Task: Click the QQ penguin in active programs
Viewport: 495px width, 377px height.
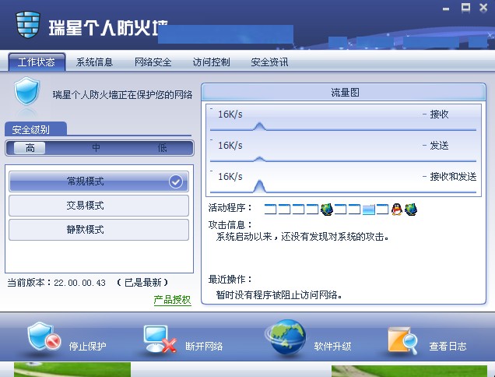Action: 397,210
